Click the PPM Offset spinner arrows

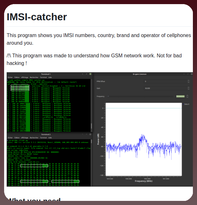click(188, 81)
